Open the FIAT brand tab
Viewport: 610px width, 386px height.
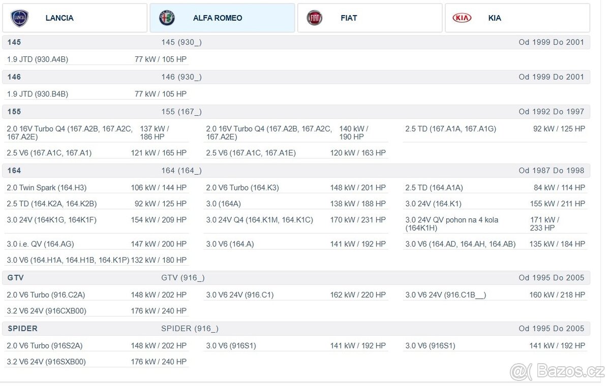370,18
